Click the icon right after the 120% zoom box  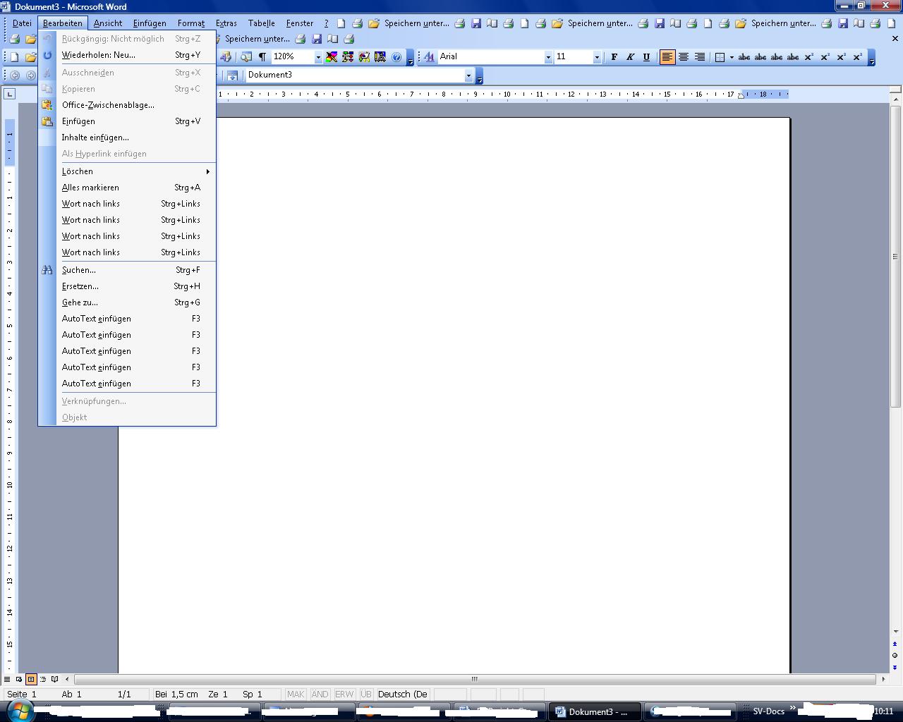[332, 56]
